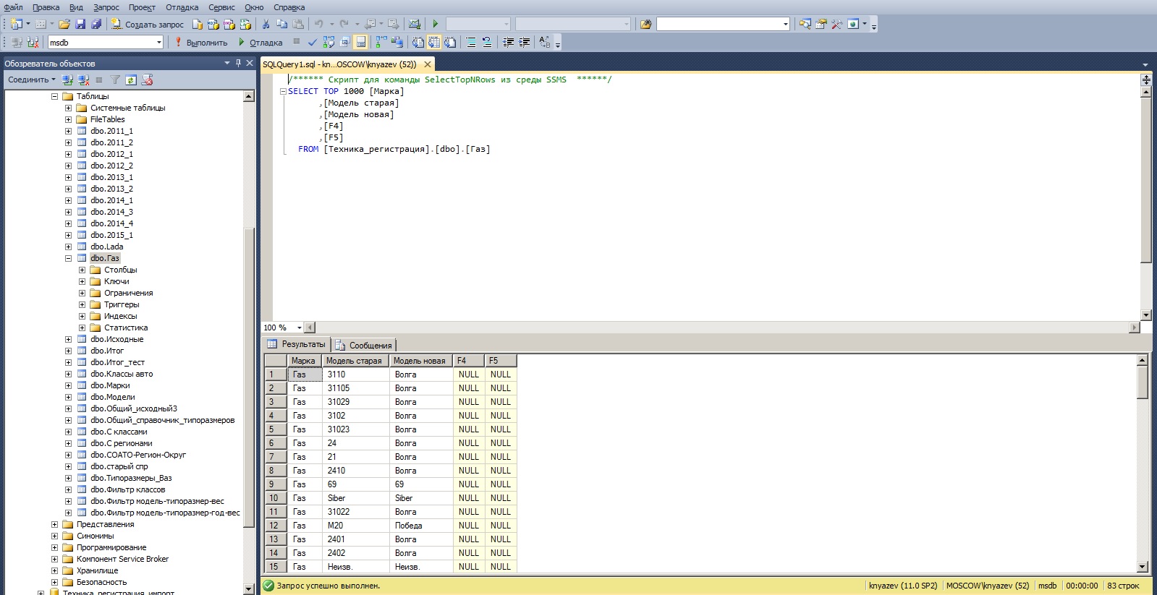Open the Запрос menu
The height and width of the screenshot is (595, 1157).
pos(106,7)
